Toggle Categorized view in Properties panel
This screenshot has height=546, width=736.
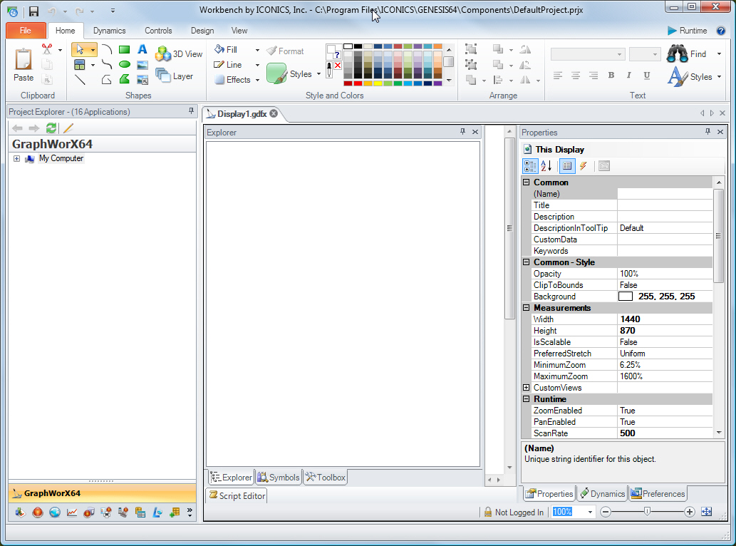[x=530, y=166]
